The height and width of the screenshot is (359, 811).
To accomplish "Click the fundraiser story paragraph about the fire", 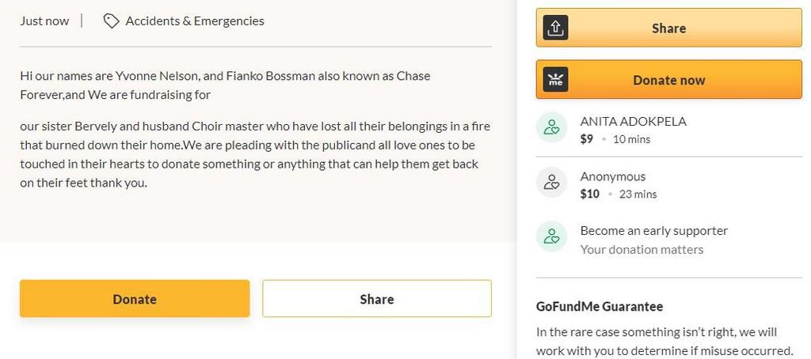I will pyautogui.click(x=255, y=154).
